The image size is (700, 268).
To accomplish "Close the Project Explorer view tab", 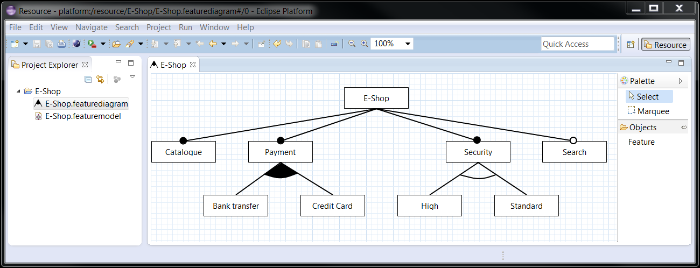I will (85, 65).
